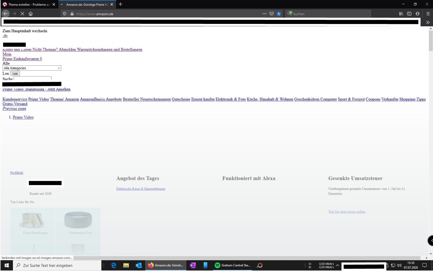Viewport: 433px width, 271px height.
Task: Click the 'Verkaufen' link
Action: pyautogui.click(x=390, y=99)
